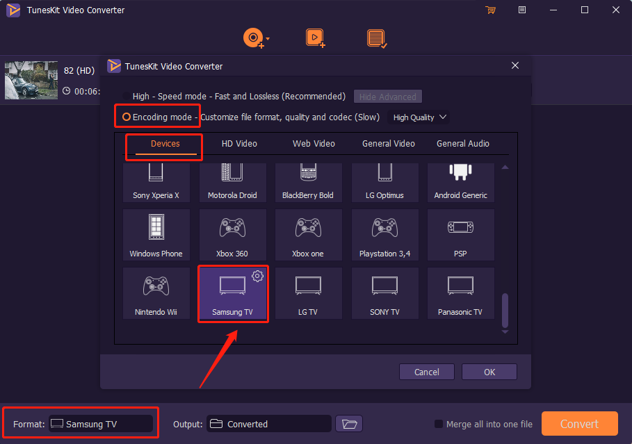Click the orange Convert button

(x=580, y=423)
